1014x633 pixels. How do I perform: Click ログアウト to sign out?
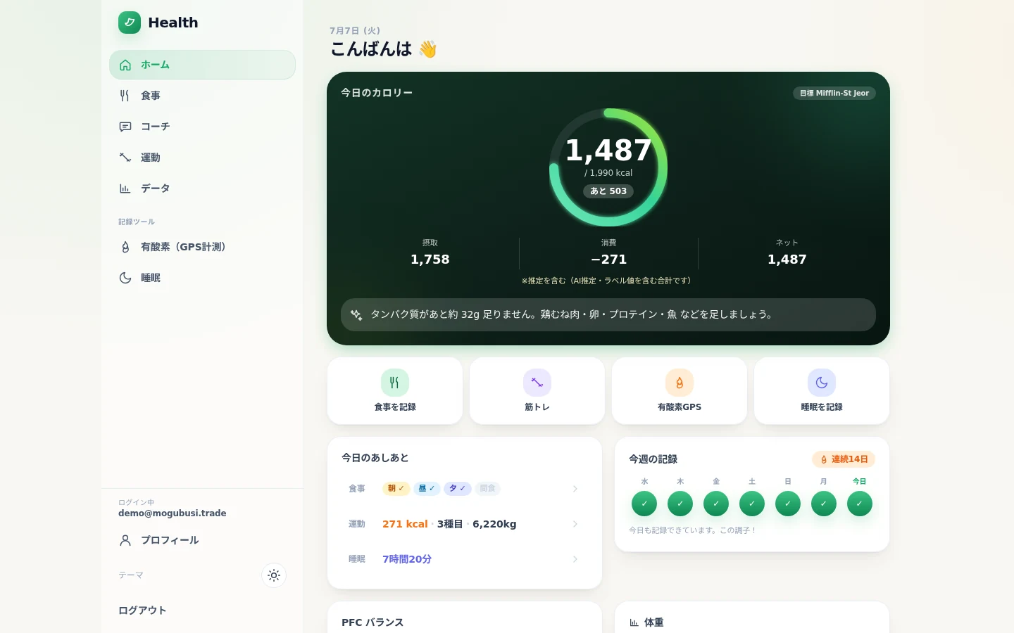click(x=142, y=610)
